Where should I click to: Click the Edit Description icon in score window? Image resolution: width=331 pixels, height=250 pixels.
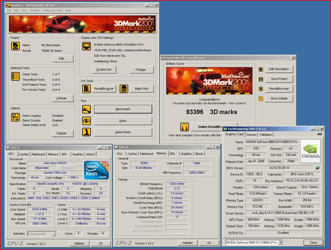261,69
